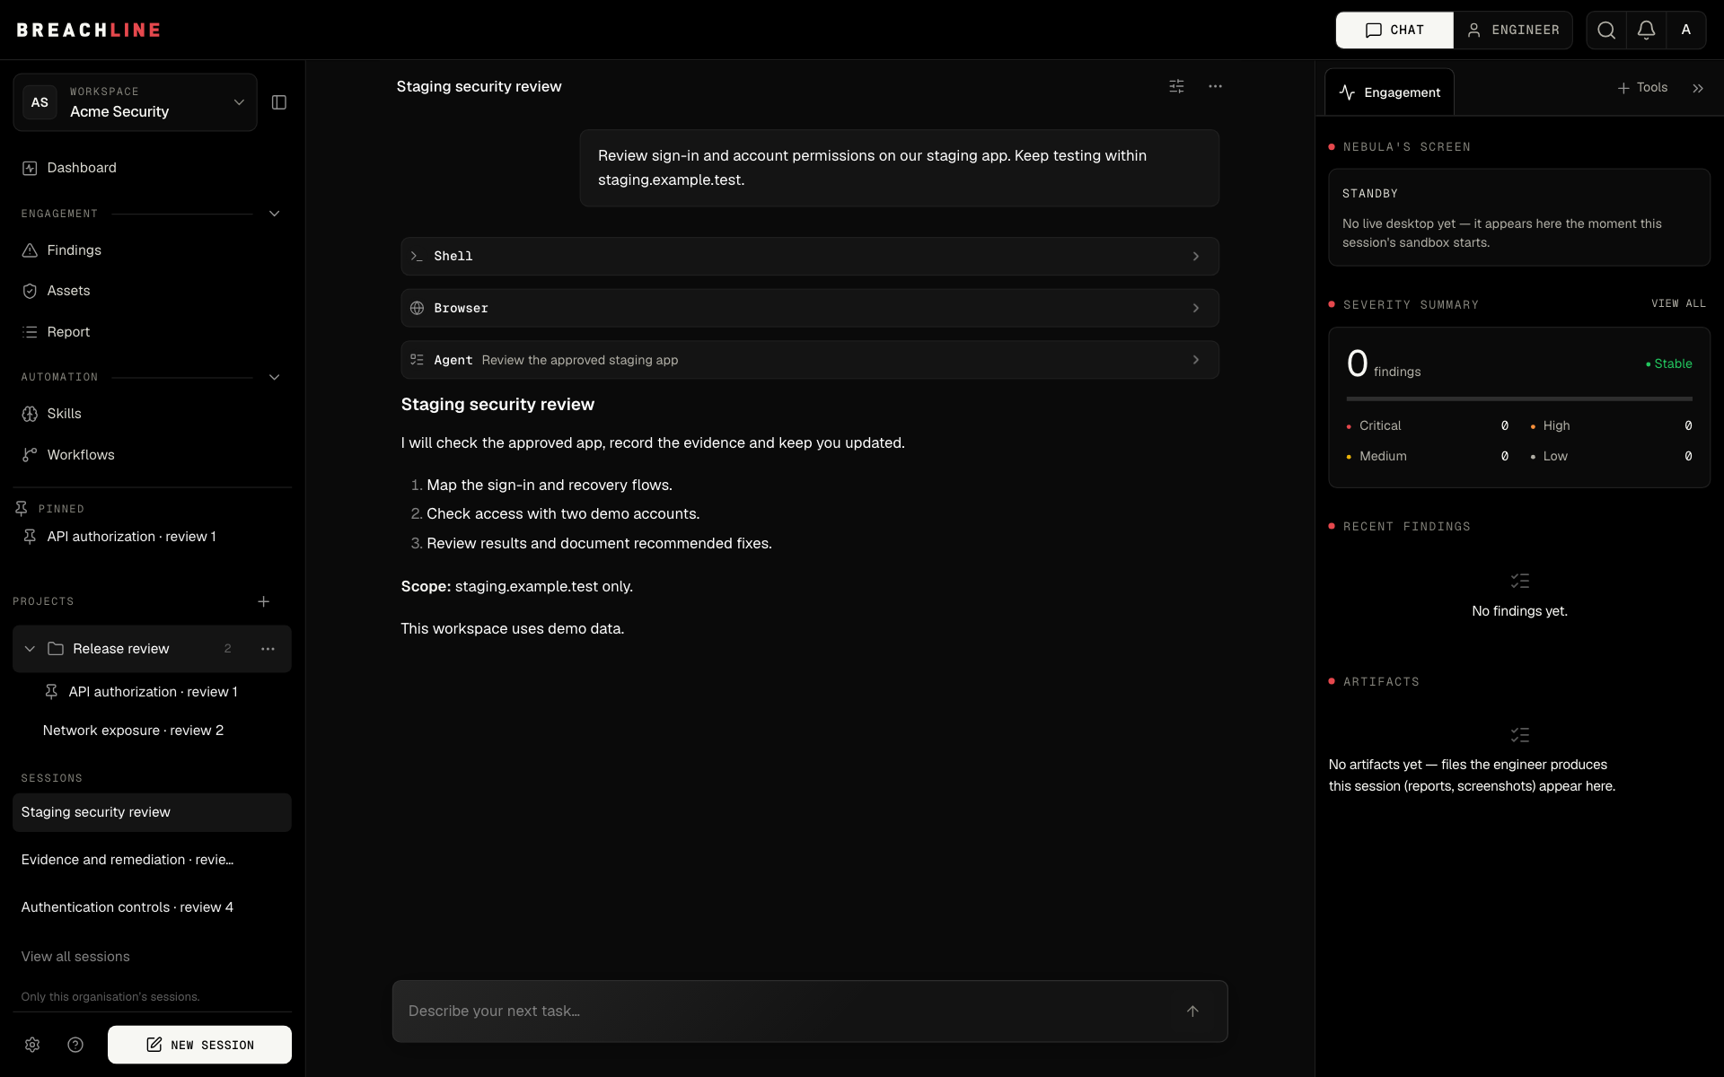The height and width of the screenshot is (1077, 1724).
Task: Expand the Agent step row chevron
Action: 1196,360
